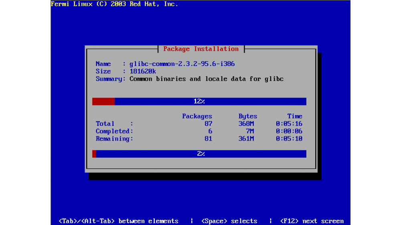
Task: Click total bytes value 368M
Action: 246,124
